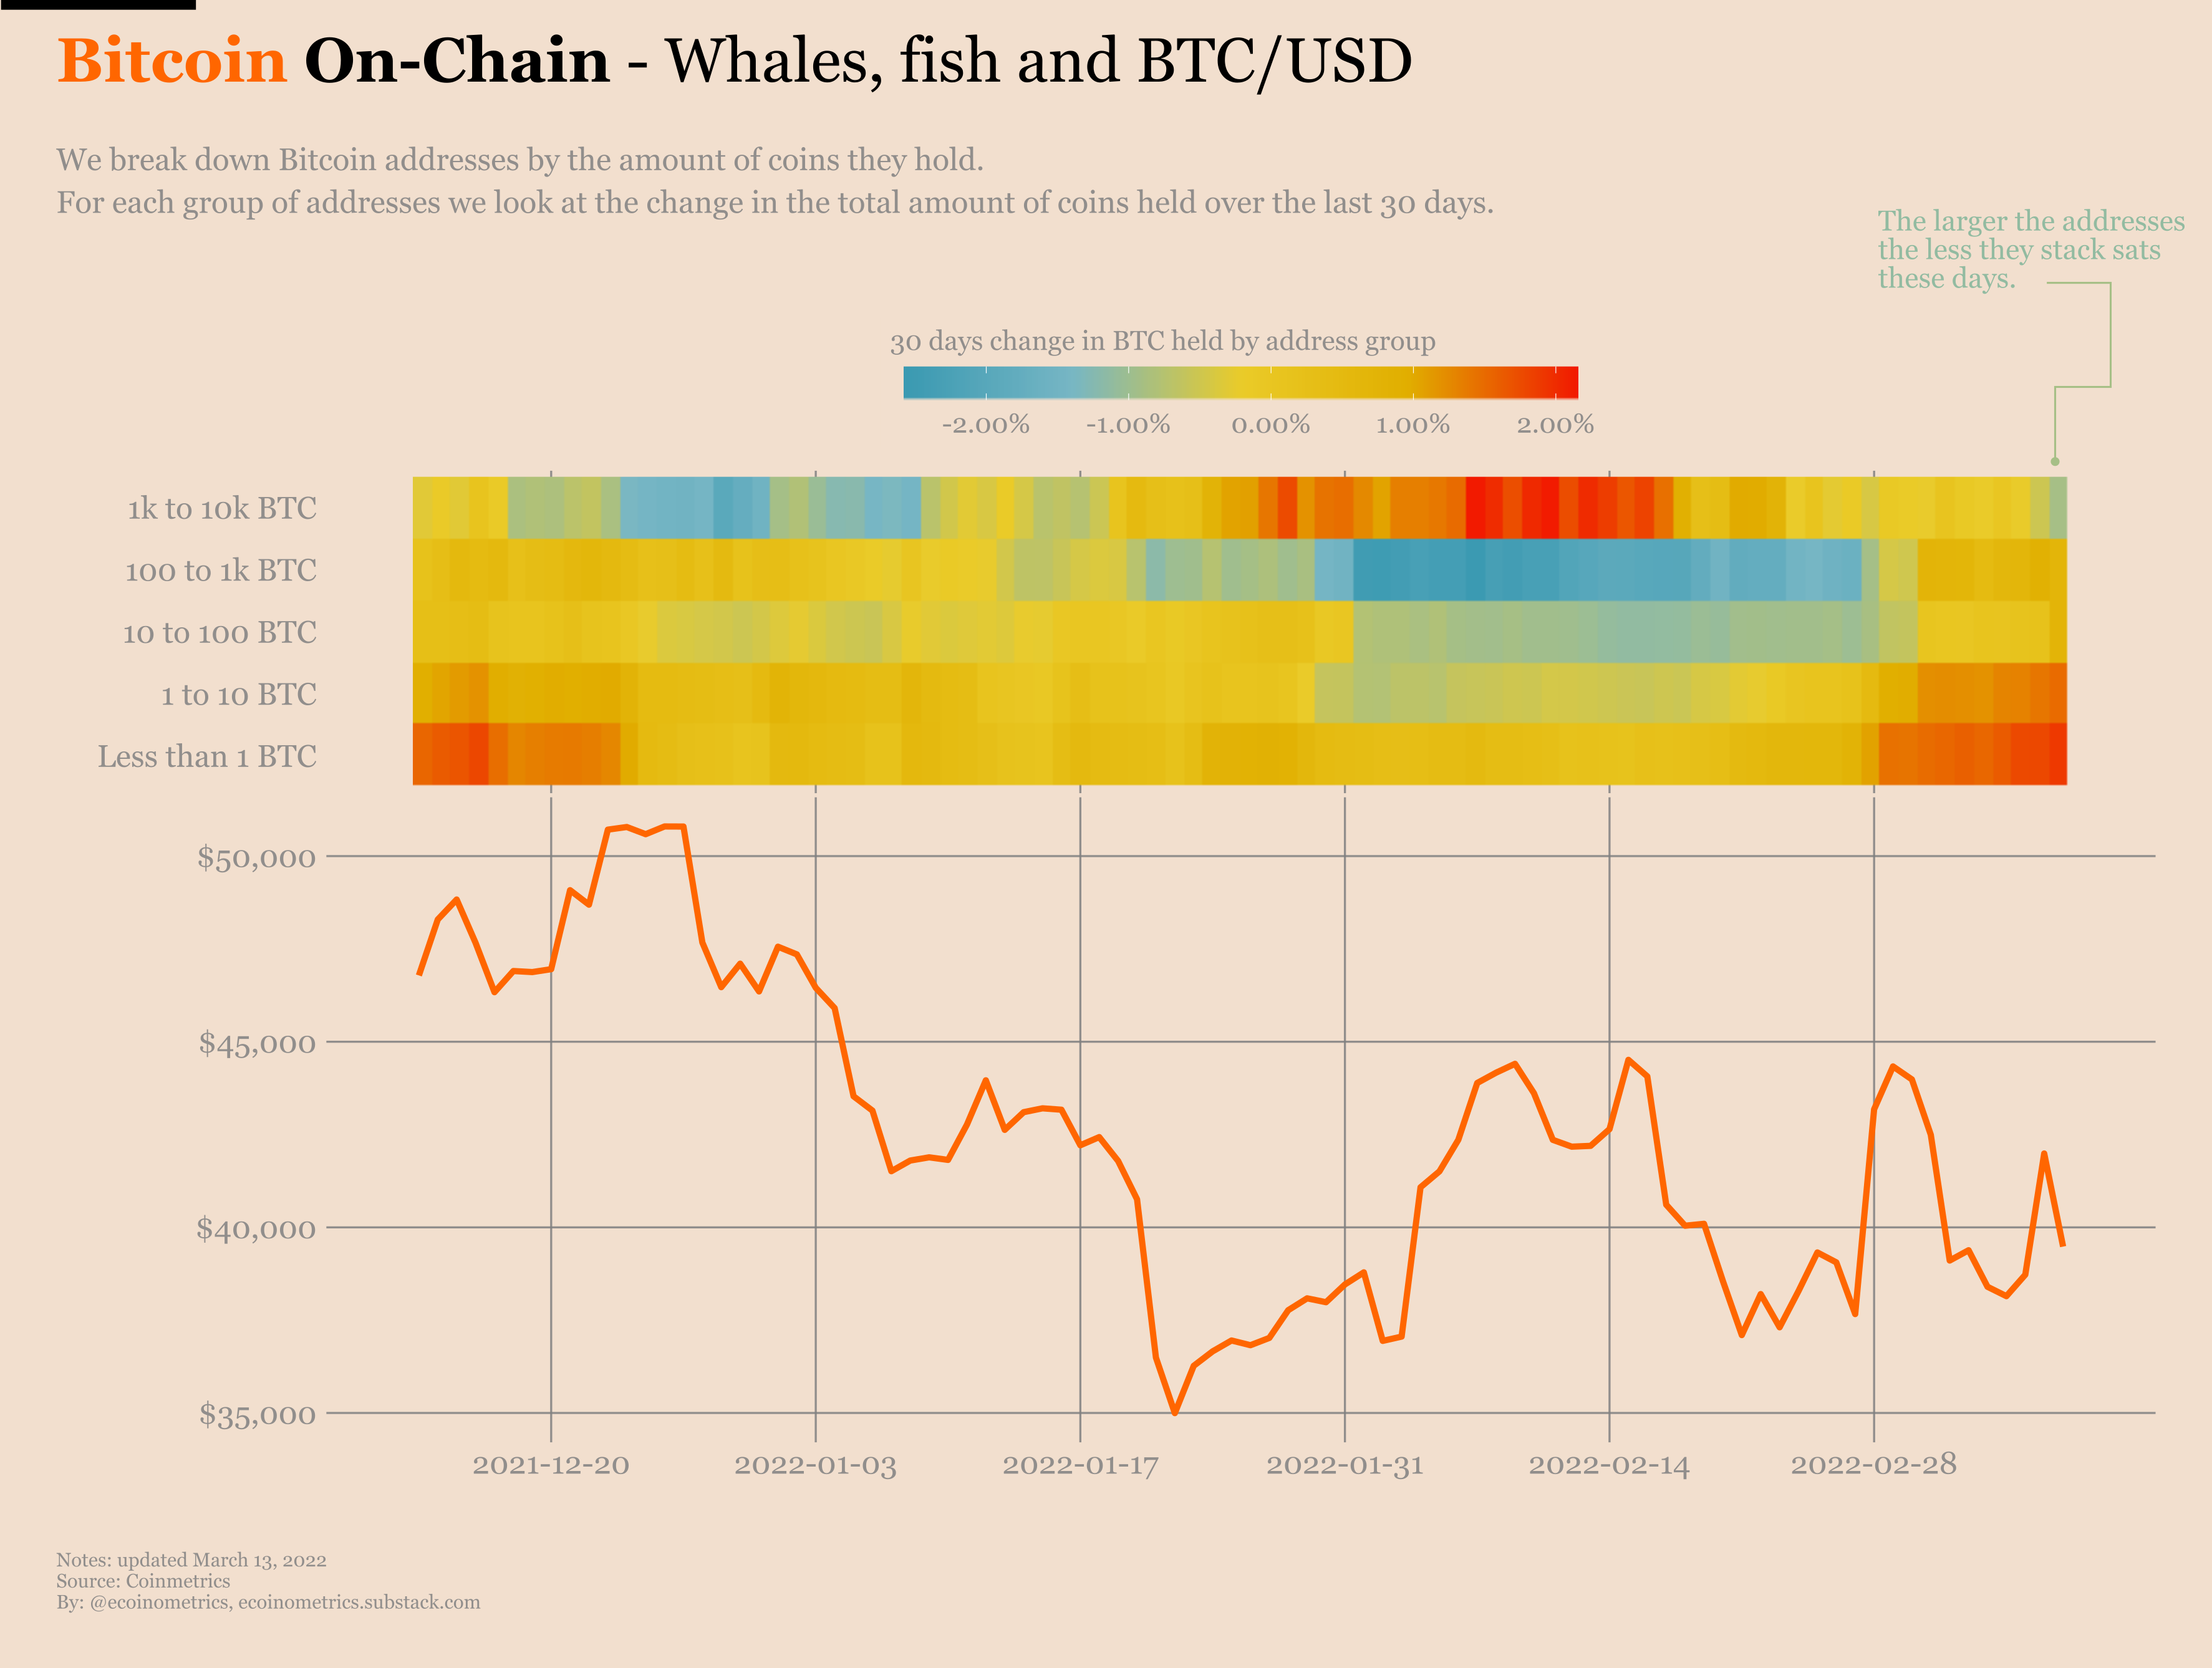Select the "100 to 1k BTC" row label
Screen dimensions: 2212x1668
click(220, 571)
